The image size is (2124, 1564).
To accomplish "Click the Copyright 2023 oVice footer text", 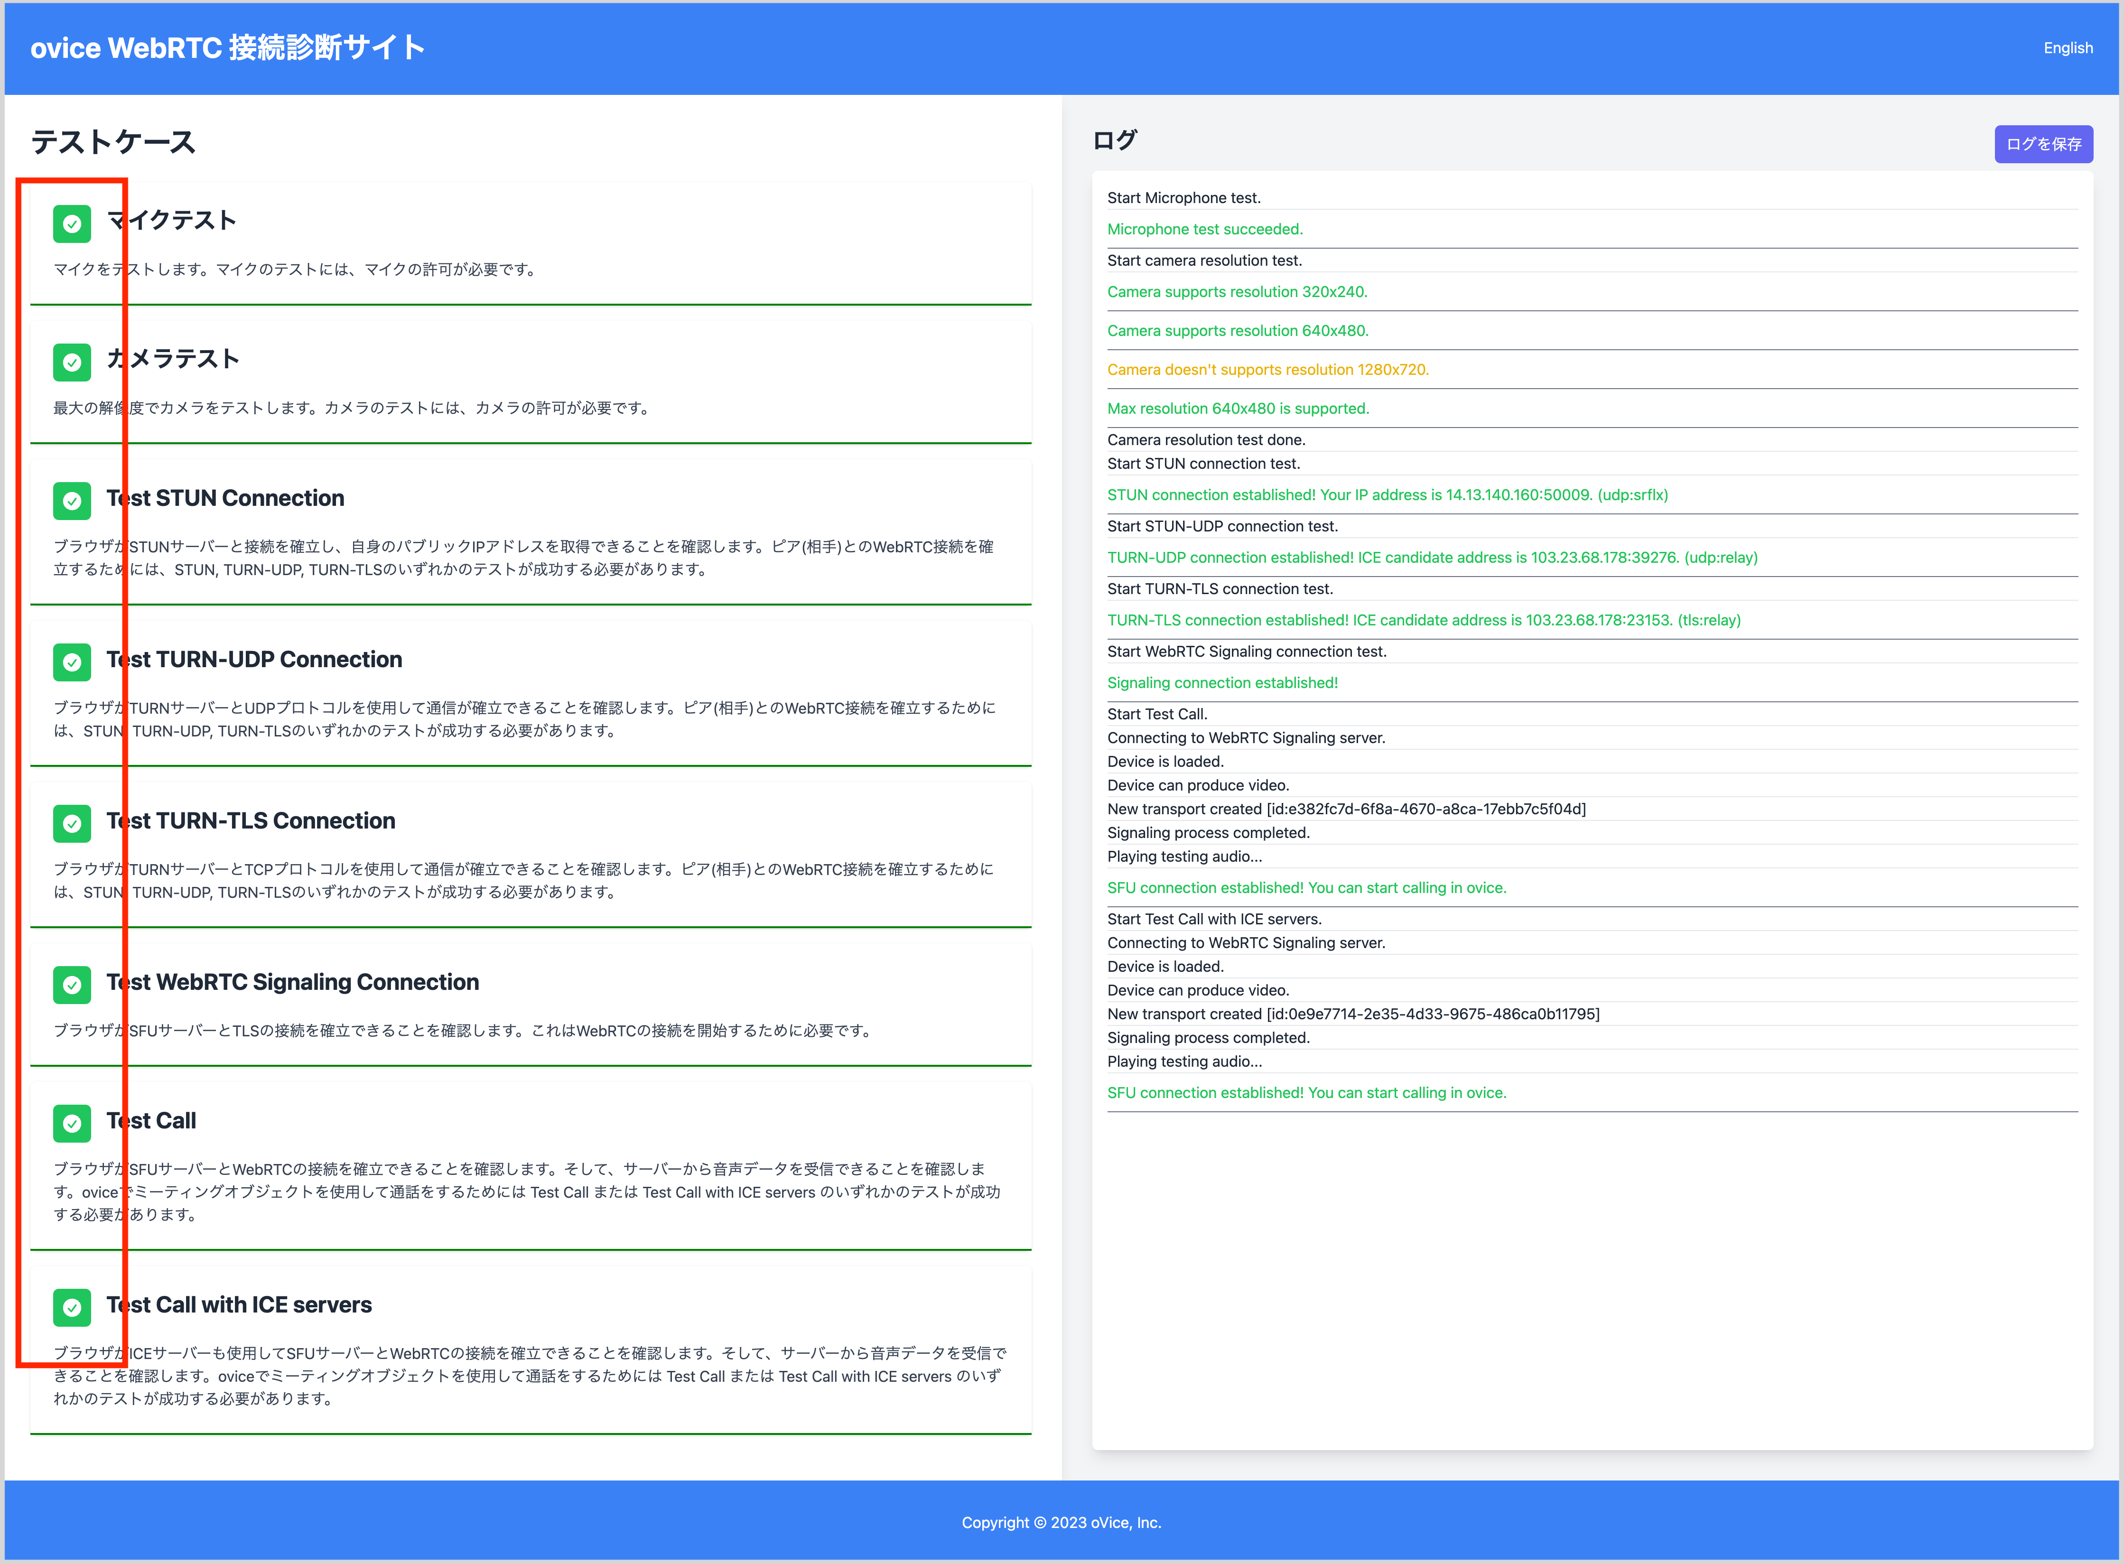I will pyautogui.click(x=1061, y=1522).
